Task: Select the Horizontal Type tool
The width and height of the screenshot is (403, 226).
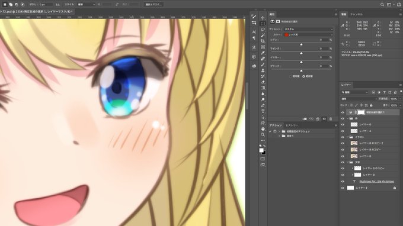Action: coord(263,111)
